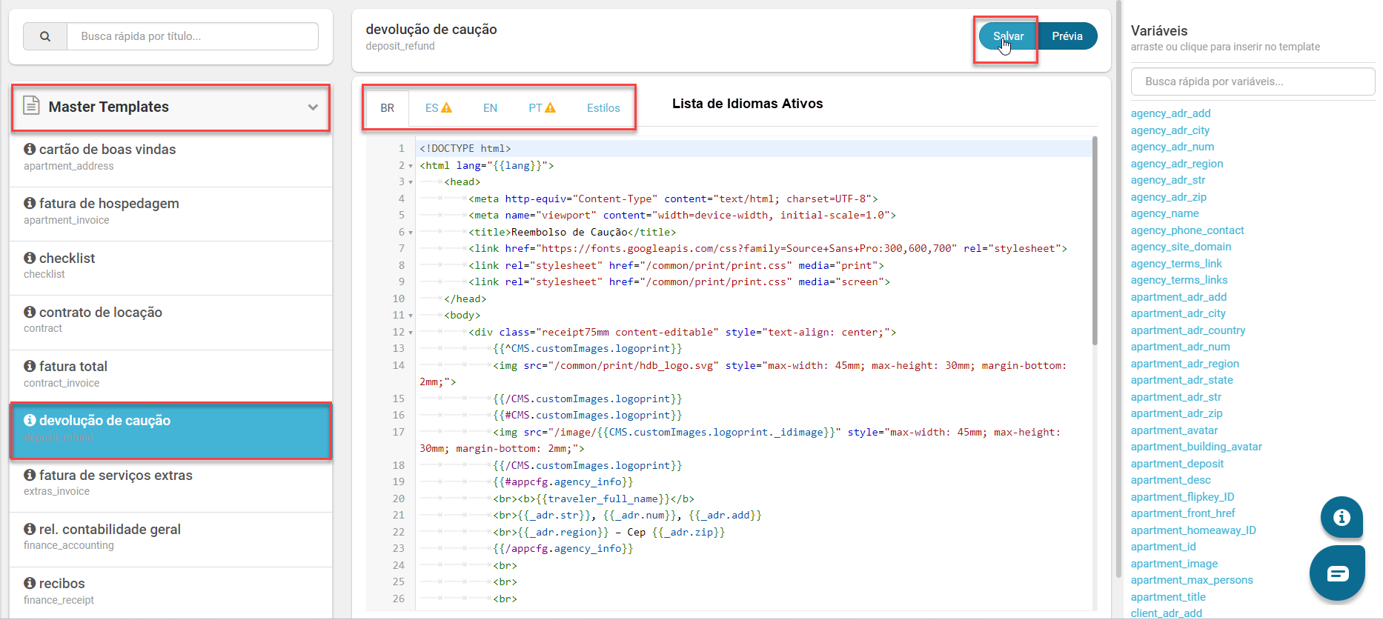Switch to the BR language tab
Image resolution: width=1383 pixels, height=620 pixels.
[388, 108]
